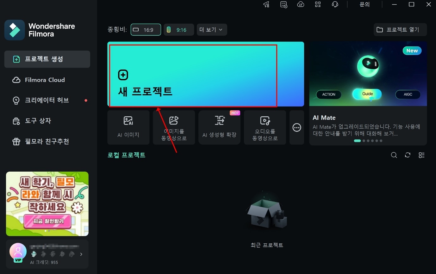This screenshot has width=436, height=274.
Task: Click the user avatar icon
Action: tap(18, 252)
